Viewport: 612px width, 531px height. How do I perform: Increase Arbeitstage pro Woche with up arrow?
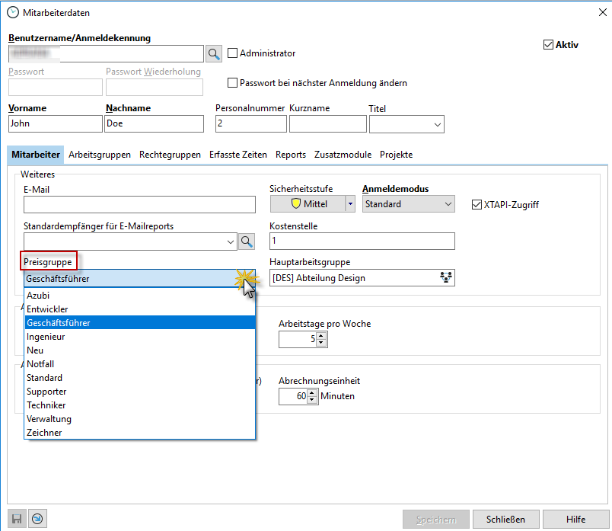(321, 335)
